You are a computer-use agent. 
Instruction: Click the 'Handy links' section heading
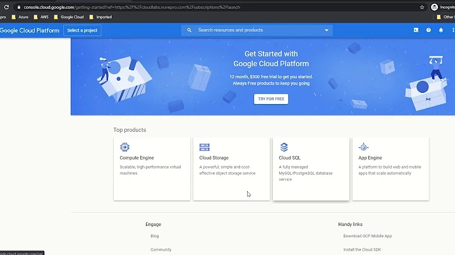(x=350, y=224)
